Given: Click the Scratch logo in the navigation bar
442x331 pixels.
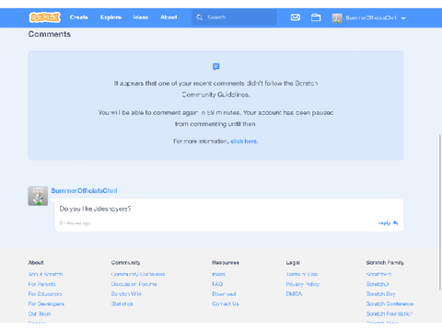Looking at the screenshot, I should 45,17.
